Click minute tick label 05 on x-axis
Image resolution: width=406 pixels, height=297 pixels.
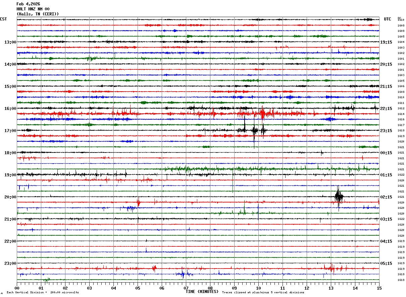[138, 288]
